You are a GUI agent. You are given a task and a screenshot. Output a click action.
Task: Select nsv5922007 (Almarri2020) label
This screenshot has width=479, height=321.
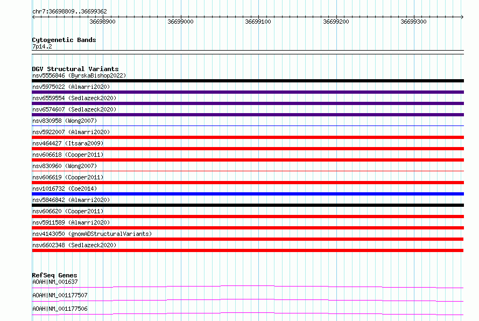click(x=71, y=132)
